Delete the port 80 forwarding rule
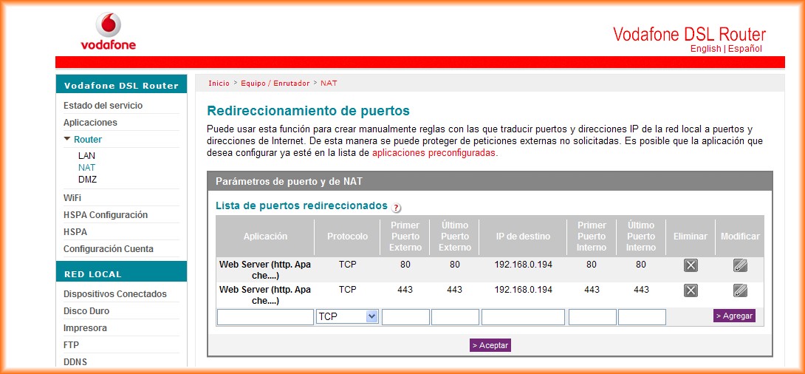Image resolution: width=805 pixels, height=374 pixels. point(691,265)
